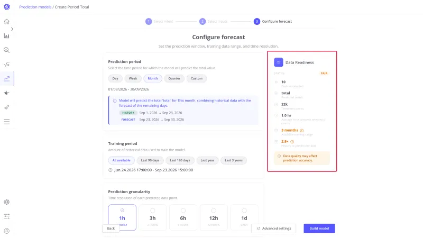The height and width of the screenshot is (238, 423).
Task: Select Last 90 days training period
Action: [150, 160]
